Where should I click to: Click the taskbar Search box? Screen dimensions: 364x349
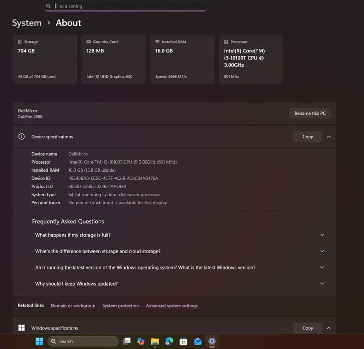tap(83, 342)
